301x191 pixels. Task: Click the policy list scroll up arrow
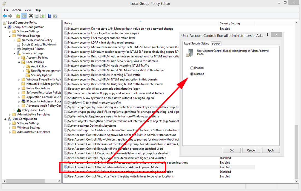pyautogui.click(x=297, y=23)
